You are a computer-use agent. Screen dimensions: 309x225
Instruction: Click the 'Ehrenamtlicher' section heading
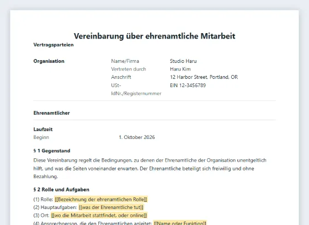click(52, 113)
